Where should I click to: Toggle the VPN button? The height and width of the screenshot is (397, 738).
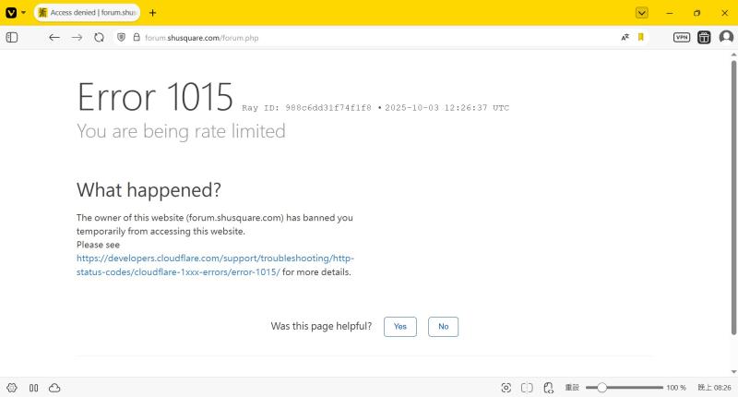[682, 37]
